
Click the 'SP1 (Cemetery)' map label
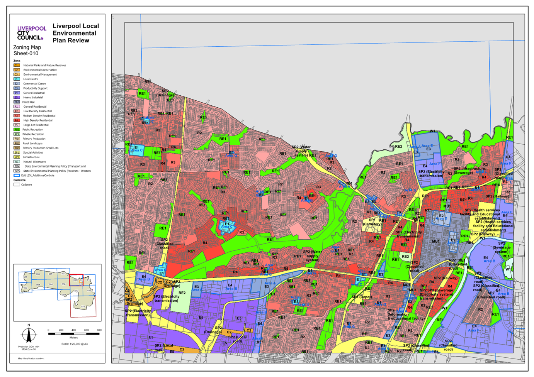click(372, 222)
